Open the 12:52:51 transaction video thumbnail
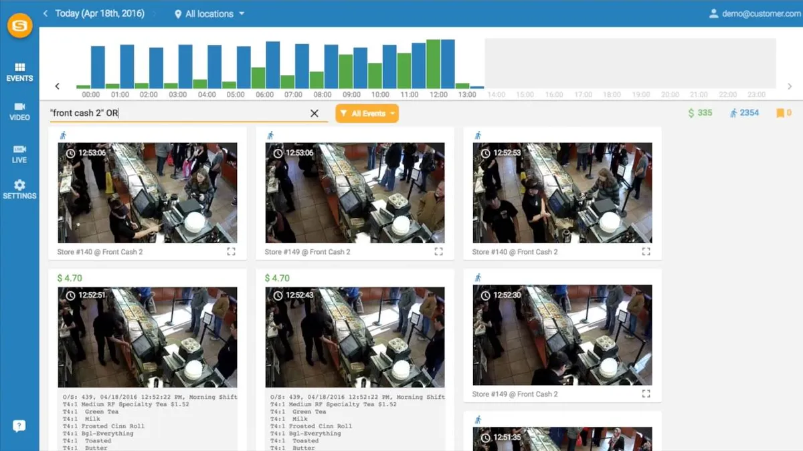803x451 pixels. [x=147, y=337]
